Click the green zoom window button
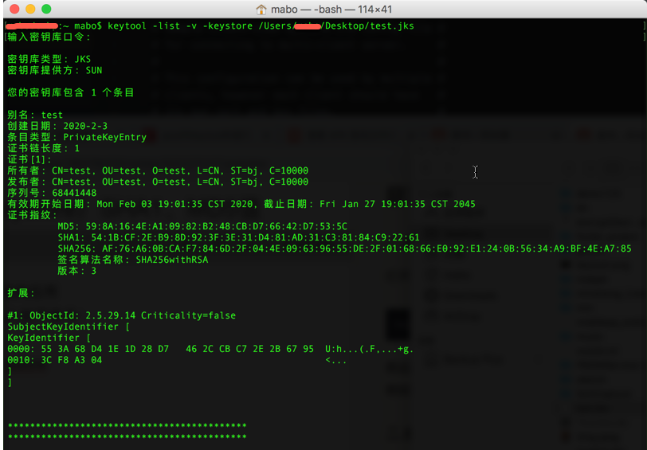 click(47, 9)
